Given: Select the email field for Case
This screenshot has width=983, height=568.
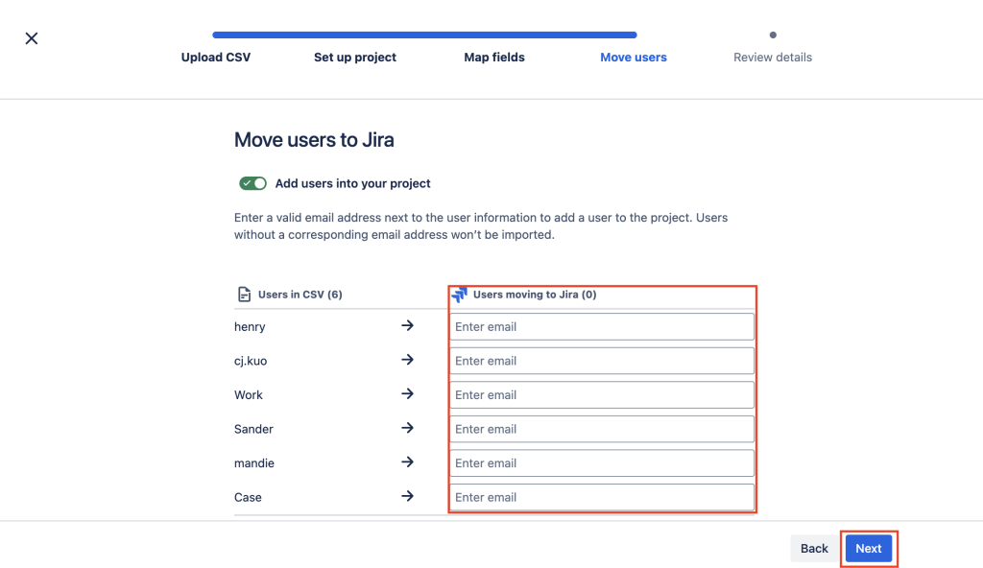Looking at the screenshot, I should pos(602,497).
